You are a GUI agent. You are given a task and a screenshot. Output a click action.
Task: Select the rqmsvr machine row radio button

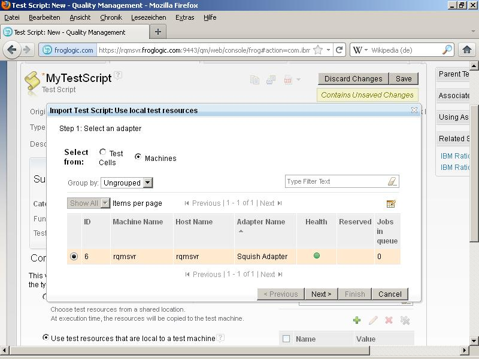click(74, 256)
